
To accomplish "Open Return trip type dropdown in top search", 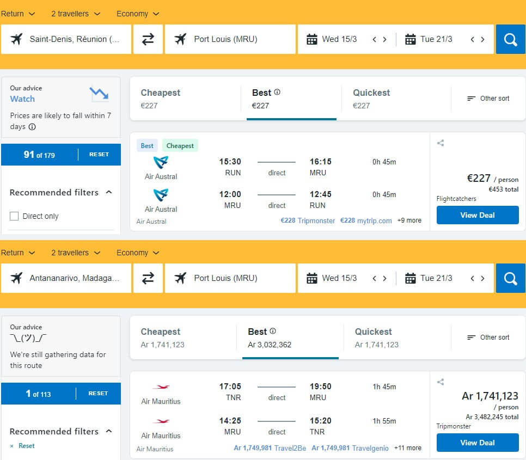I will [18, 14].
